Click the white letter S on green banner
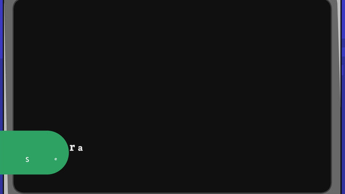This screenshot has height=194, width=345. point(27,160)
